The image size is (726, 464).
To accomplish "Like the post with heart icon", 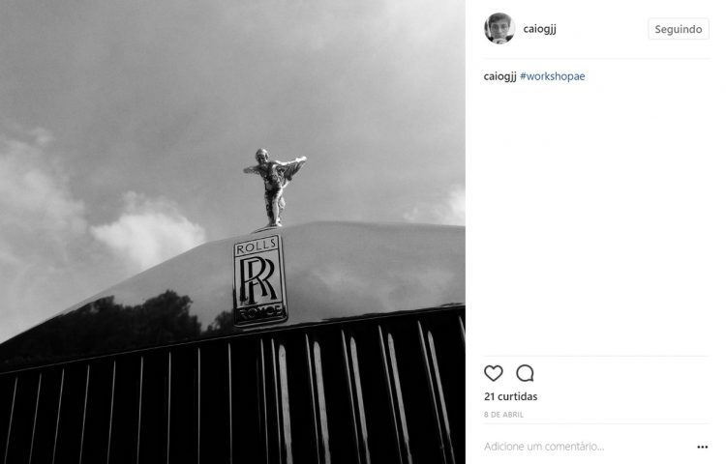I will [x=493, y=373].
